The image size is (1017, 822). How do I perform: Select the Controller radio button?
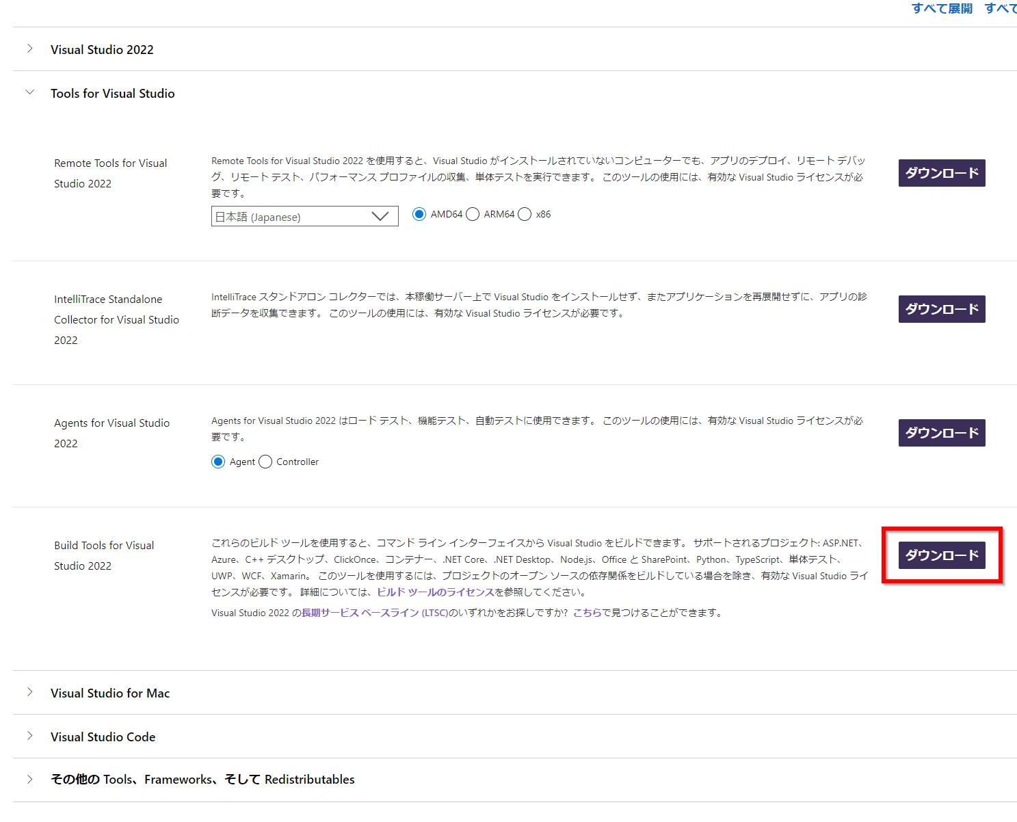click(265, 462)
